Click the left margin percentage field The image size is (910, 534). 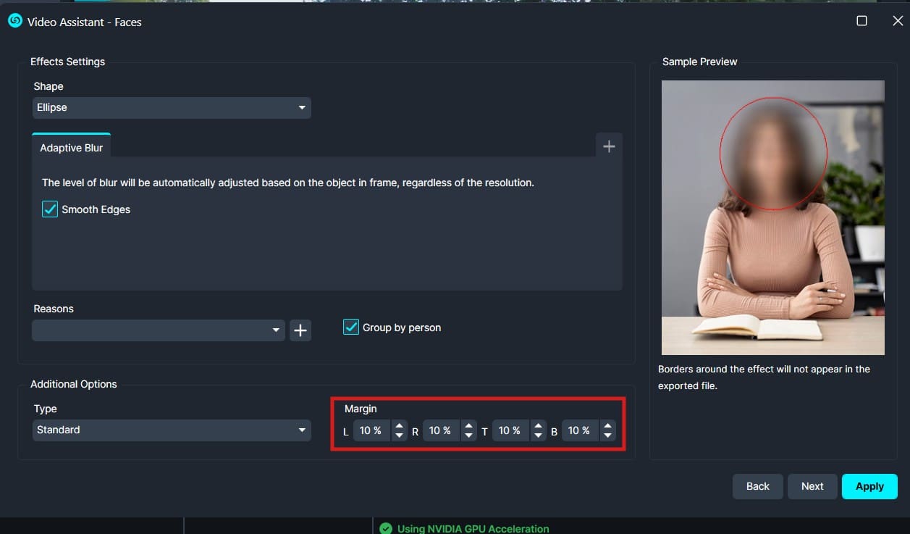[371, 430]
